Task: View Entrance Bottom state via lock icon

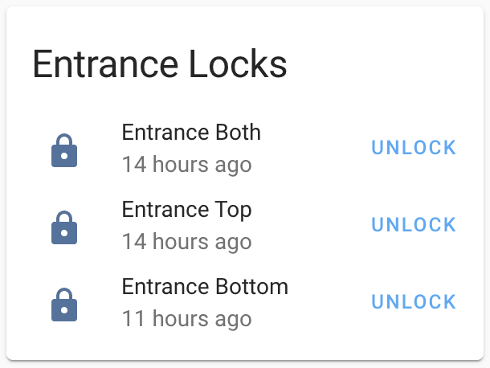Action: (64, 305)
